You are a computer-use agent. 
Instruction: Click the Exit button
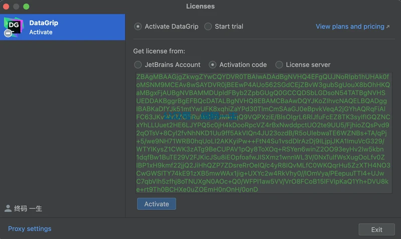(376, 229)
